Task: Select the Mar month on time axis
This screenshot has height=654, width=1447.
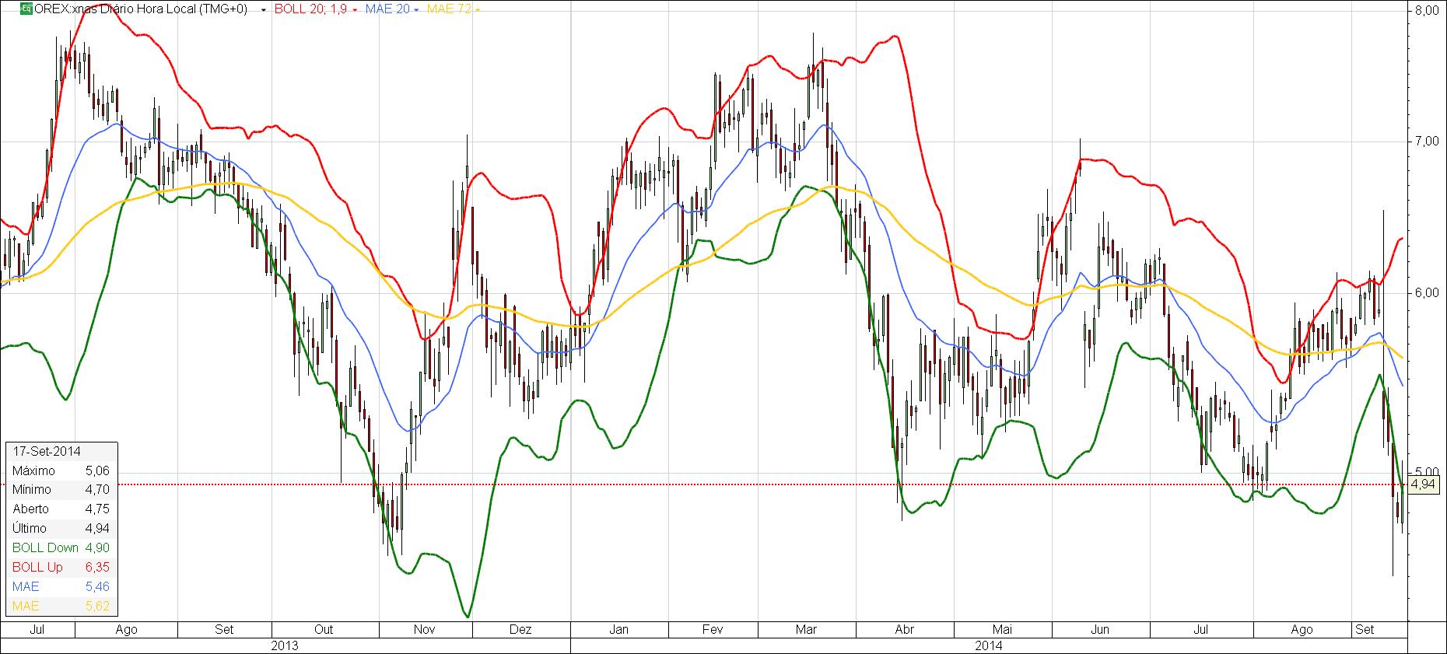Action: (807, 629)
